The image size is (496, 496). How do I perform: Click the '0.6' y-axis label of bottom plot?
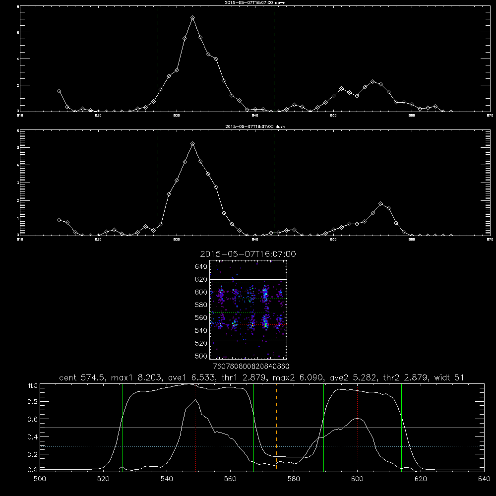pyautogui.click(x=33, y=419)
